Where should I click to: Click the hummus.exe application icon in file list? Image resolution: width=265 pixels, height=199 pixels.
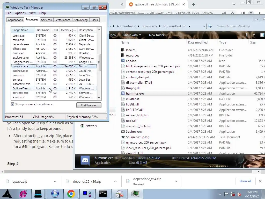123,93
